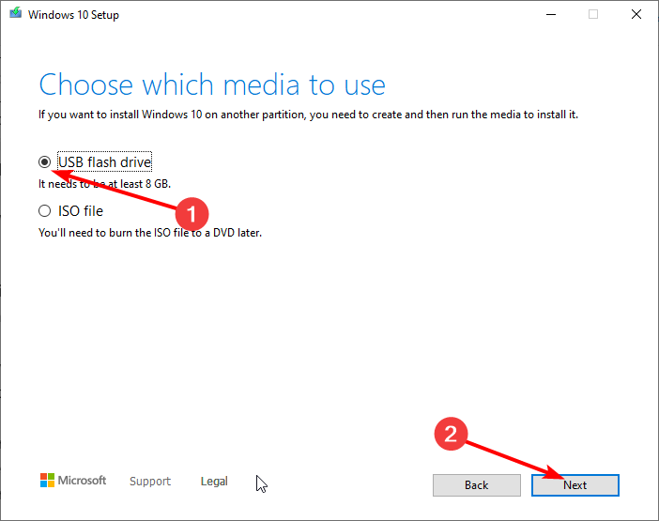Image resolution: width=659 pixels, height=521 pixels.
Task: Click the text about burning ISO file to DVD
Action: [x=150, y=233]
